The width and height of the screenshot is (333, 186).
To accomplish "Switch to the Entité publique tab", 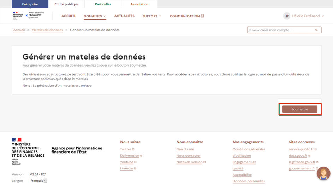I will pyautogui.click(x=66, y=4).
